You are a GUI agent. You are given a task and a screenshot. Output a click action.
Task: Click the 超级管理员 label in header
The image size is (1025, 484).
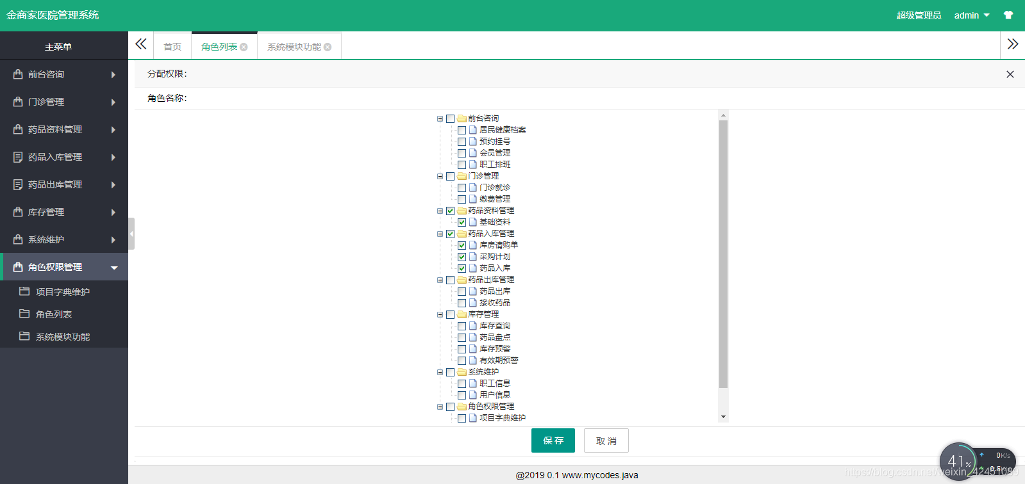[919, 15]
